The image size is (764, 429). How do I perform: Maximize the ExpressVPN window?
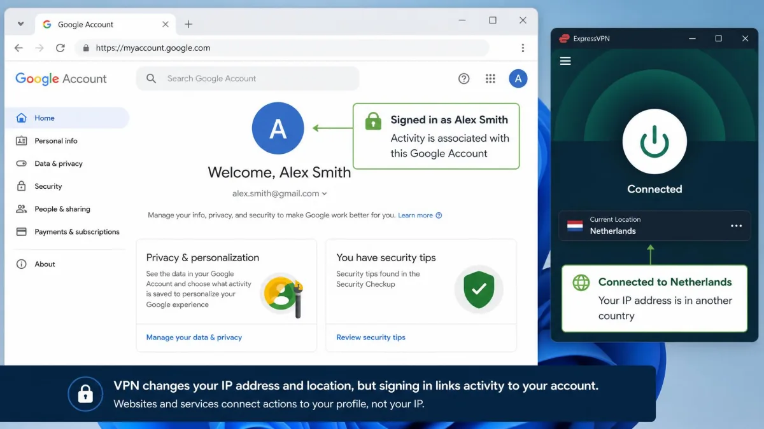point(719,39)
